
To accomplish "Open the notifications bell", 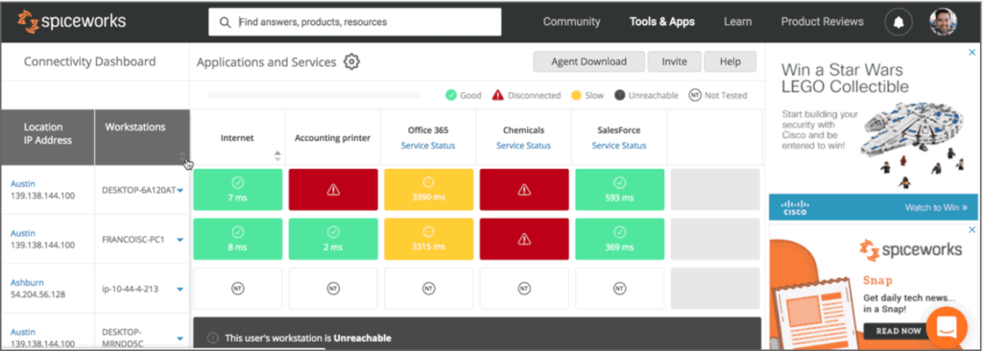I will 899,22.
